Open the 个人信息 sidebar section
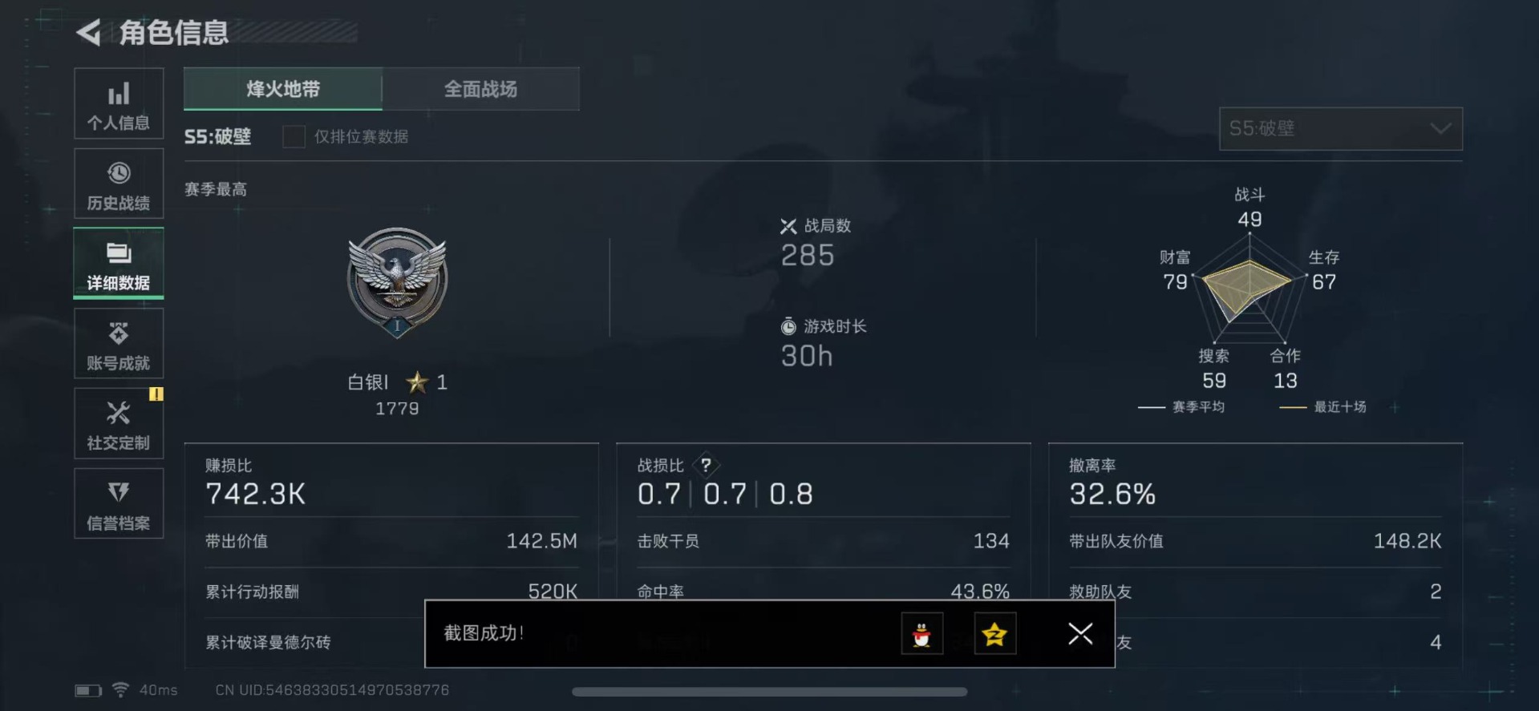Image resolution: width=1539 pixels, height=711 pixels. (x=119, y=103)
